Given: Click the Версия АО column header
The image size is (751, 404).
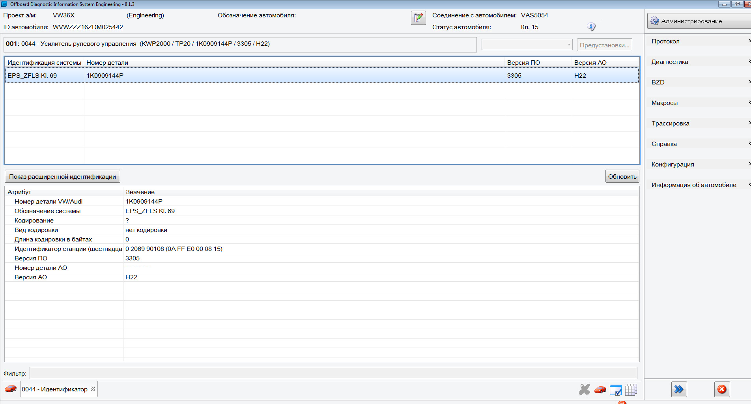Looking at the screenshot, I should tap(605, 63).
